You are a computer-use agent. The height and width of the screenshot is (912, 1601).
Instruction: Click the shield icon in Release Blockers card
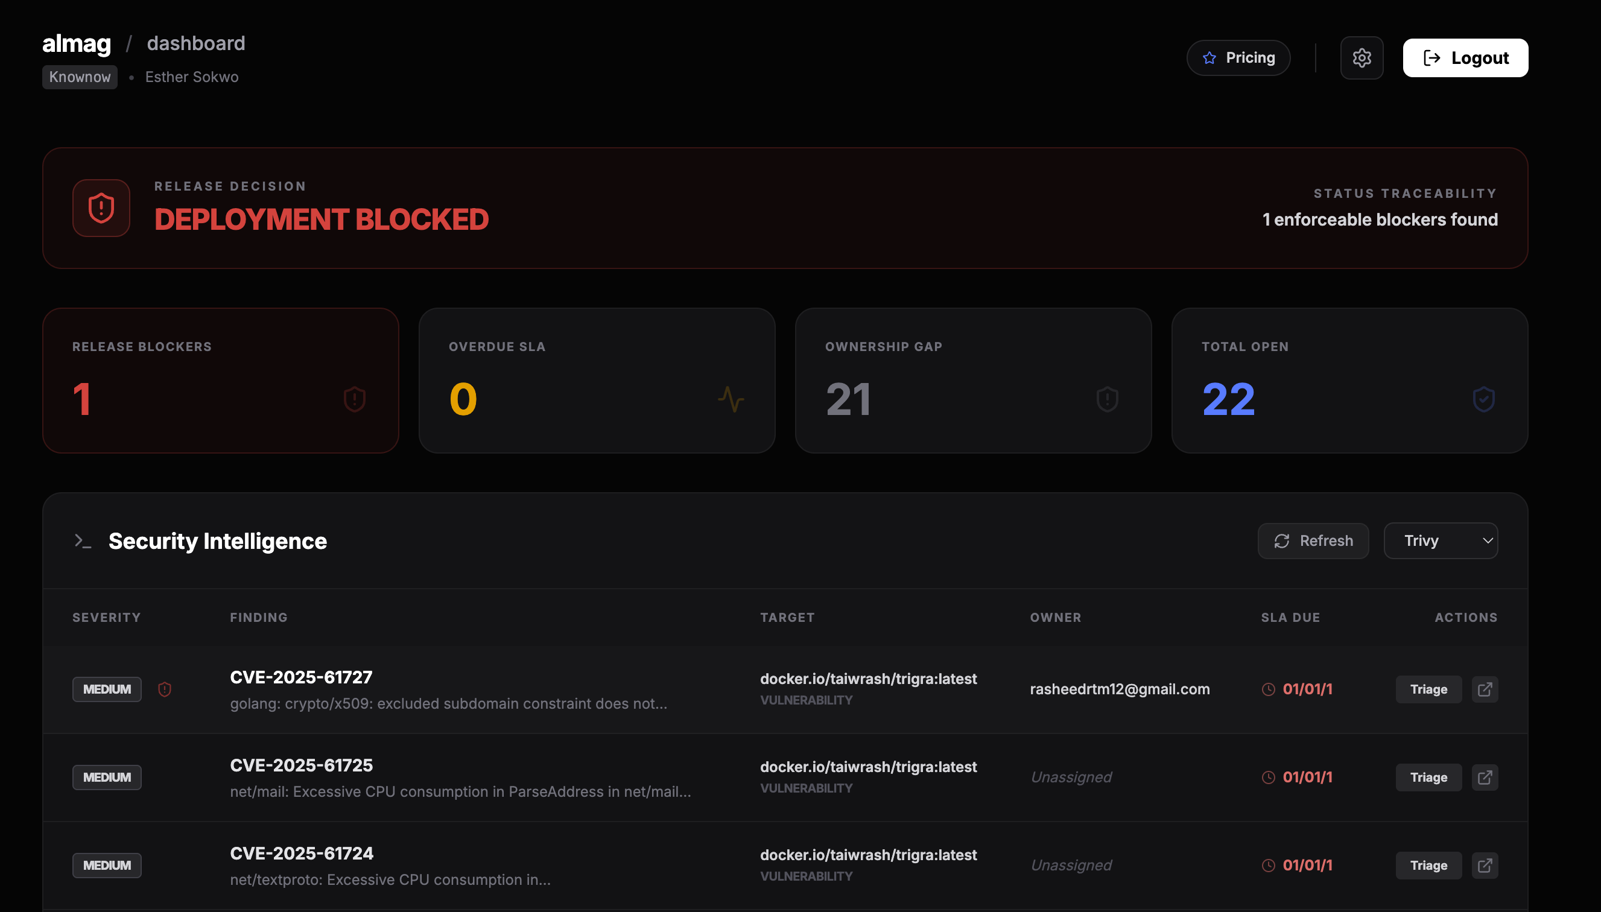tap(355, 399)
